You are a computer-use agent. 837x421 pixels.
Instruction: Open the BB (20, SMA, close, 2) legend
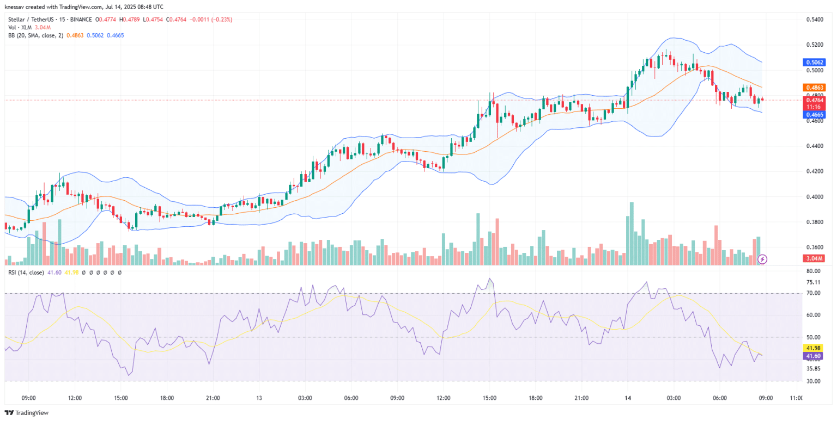click(x=35, y=35)
